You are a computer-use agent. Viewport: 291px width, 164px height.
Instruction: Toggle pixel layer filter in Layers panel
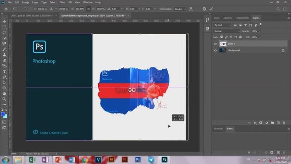click(x=235, y=25)
